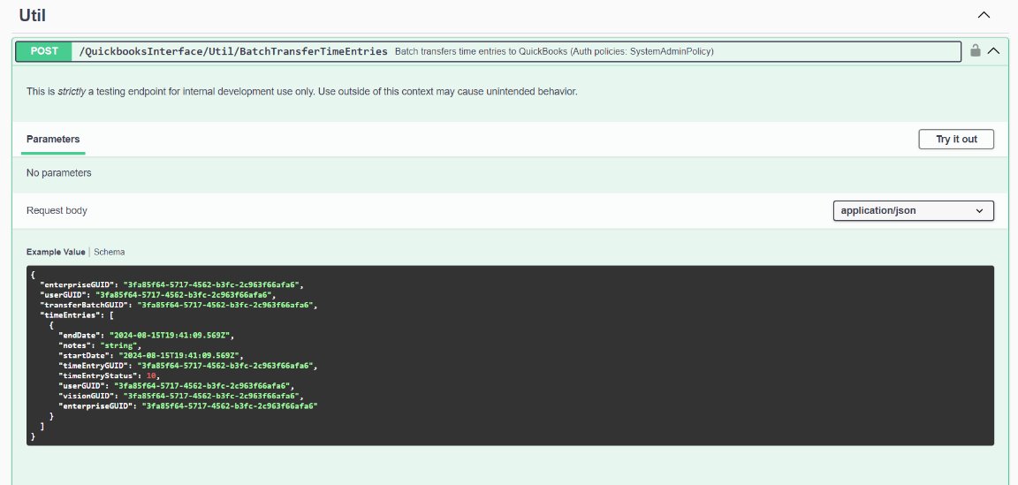Click the No parameters text
Viewport: 1018px width, 485px height.
point(58,173)
